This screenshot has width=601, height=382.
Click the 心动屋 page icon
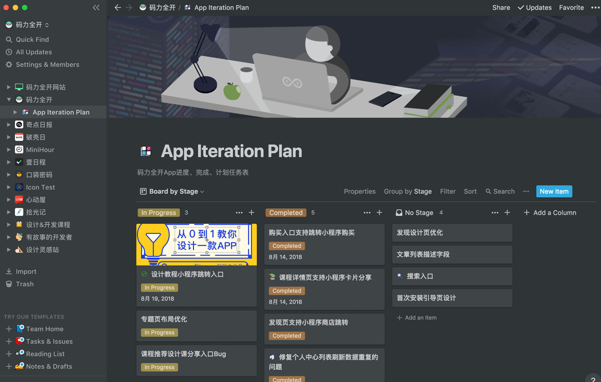click(19, 200)
